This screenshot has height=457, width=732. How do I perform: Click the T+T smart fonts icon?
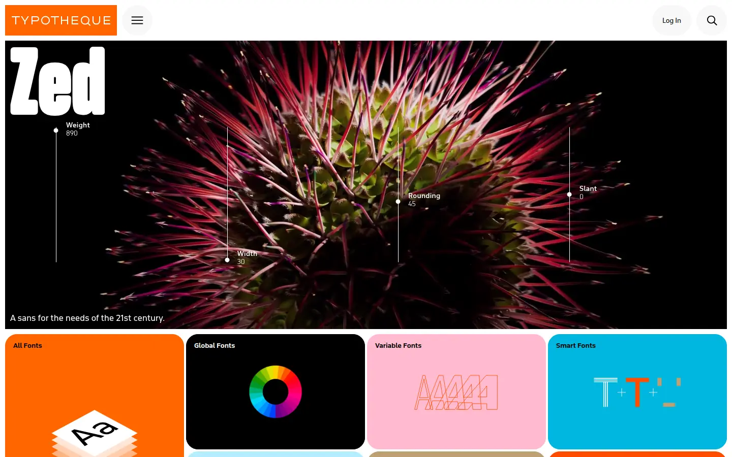coord(637,392)
